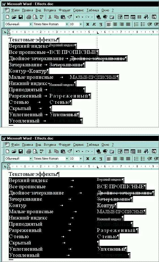159x262 pixels.
Task: Click Print icon in lower Word window
Action: click(29, 151)
